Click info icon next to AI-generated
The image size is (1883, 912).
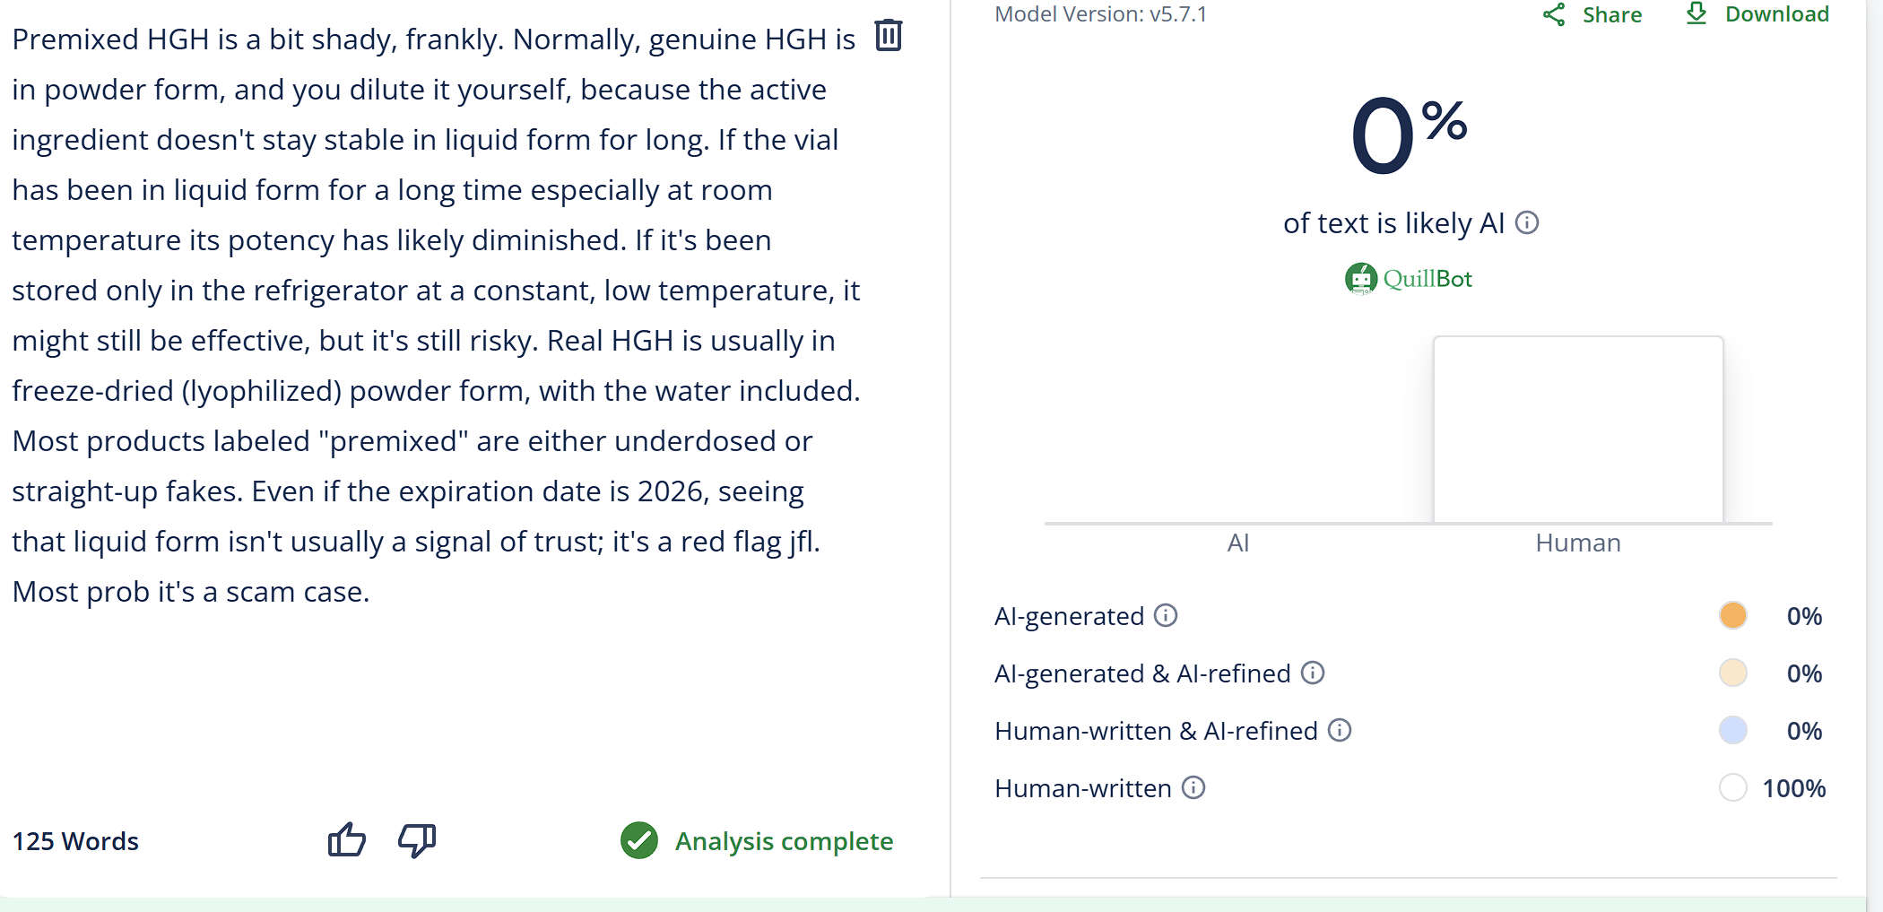(x=1166, y=615)
